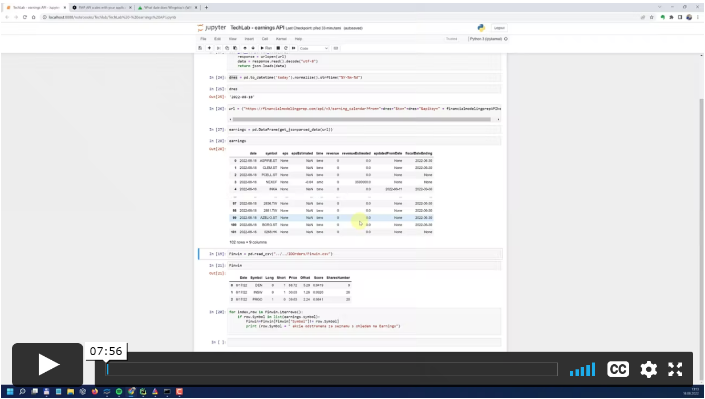705x399 pixels.
Task: Save notebook with the Jupyter save icon
Action: (201, 48)
